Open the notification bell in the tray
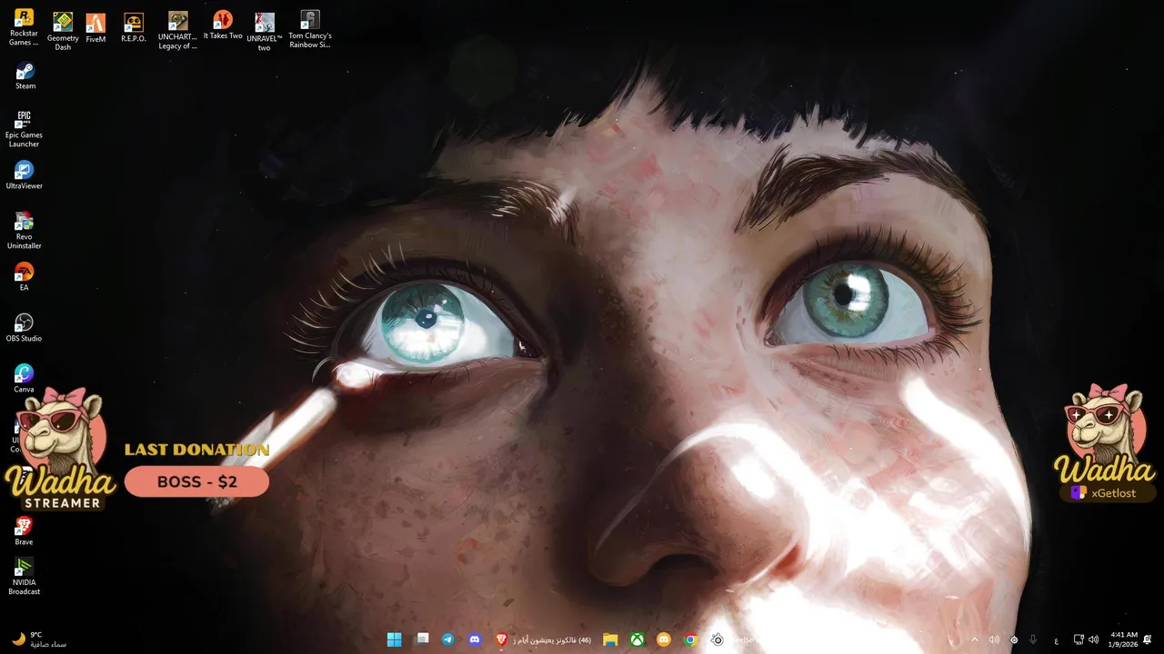The height and width of the screenshot is (654, 1164). (x=1148, y=639)
